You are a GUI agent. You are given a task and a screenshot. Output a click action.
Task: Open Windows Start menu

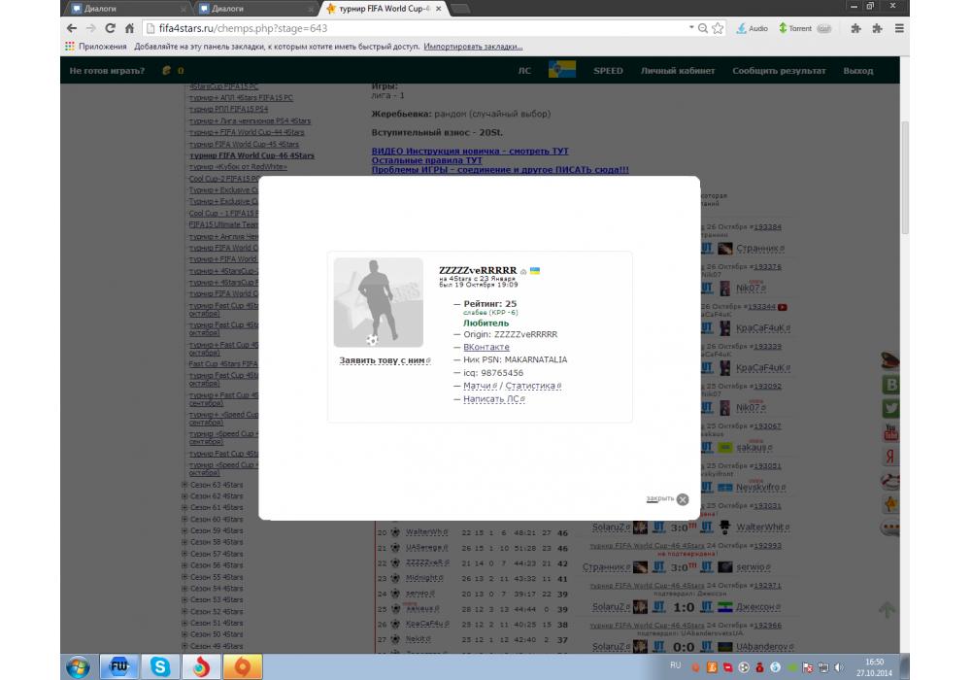[78, 667]
